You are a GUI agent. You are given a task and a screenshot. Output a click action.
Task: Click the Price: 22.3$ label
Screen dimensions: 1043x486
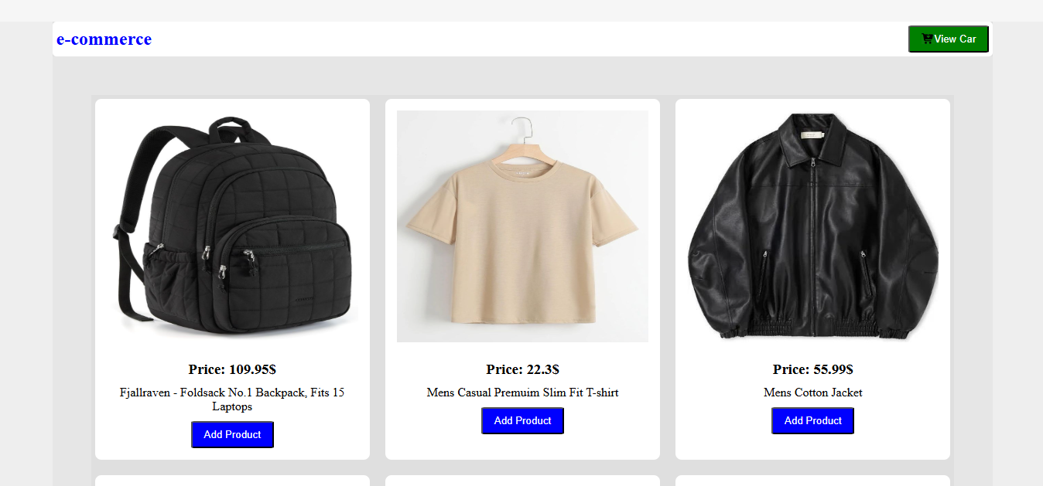click(522, 369)
